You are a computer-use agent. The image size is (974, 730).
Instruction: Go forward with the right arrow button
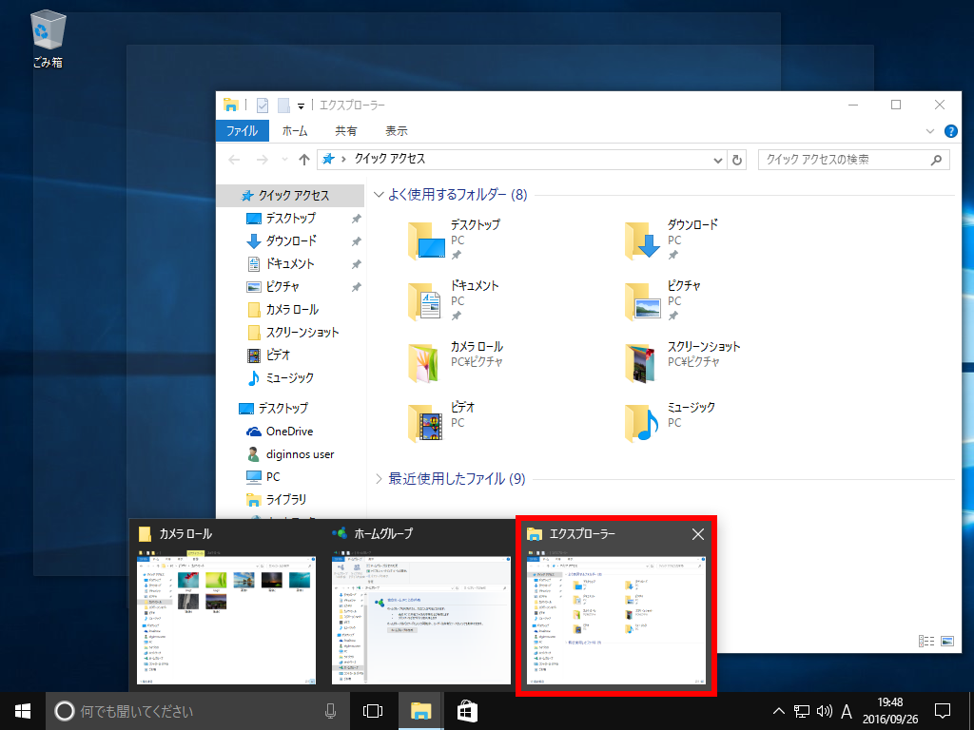[x=263, y=160]
